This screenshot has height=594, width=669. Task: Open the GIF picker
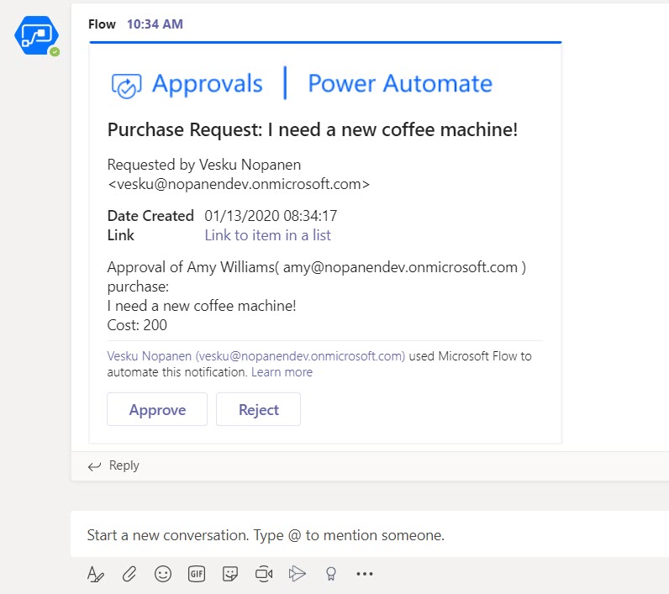[197, 574]
